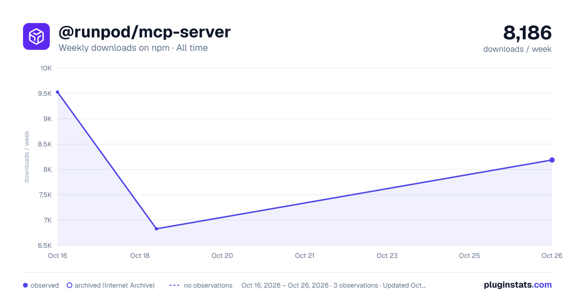
Task: Click the 10K y-axis label
Action: point(46,68)
